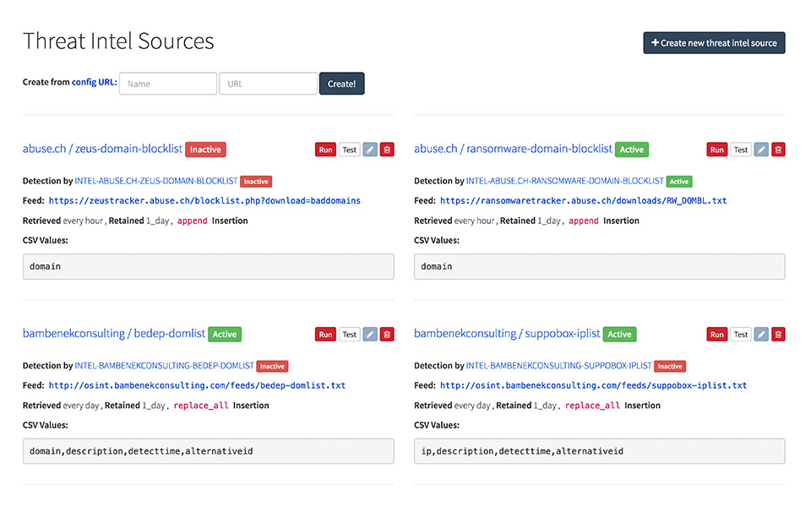The width and height of the screenshot is (811, 507).
Task: Edit the suppobox-iplist source via pencil icon
Action: (761, 335)
